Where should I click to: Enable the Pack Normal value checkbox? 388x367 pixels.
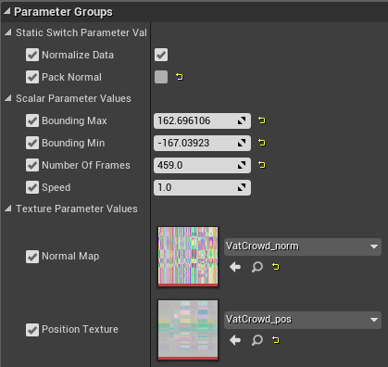coord(161,77)
